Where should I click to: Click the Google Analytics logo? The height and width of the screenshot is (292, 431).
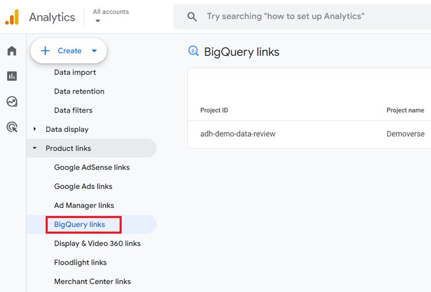click(x=12, y=17)
